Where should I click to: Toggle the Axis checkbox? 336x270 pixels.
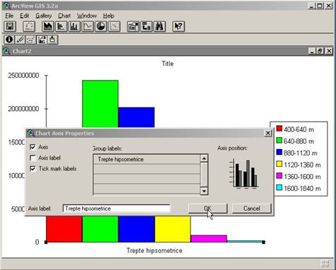click(32, 147)
